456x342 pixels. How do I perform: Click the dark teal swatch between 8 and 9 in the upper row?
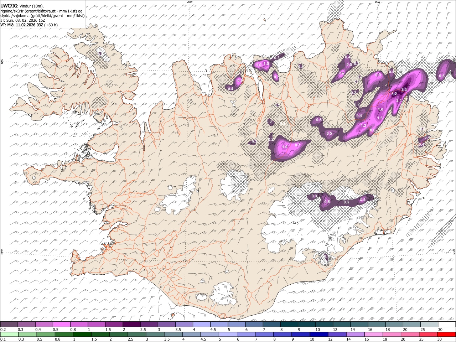point(289,325)
